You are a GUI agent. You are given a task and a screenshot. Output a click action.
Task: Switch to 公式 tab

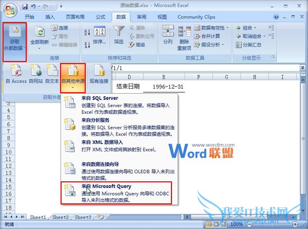click(101, 17)
